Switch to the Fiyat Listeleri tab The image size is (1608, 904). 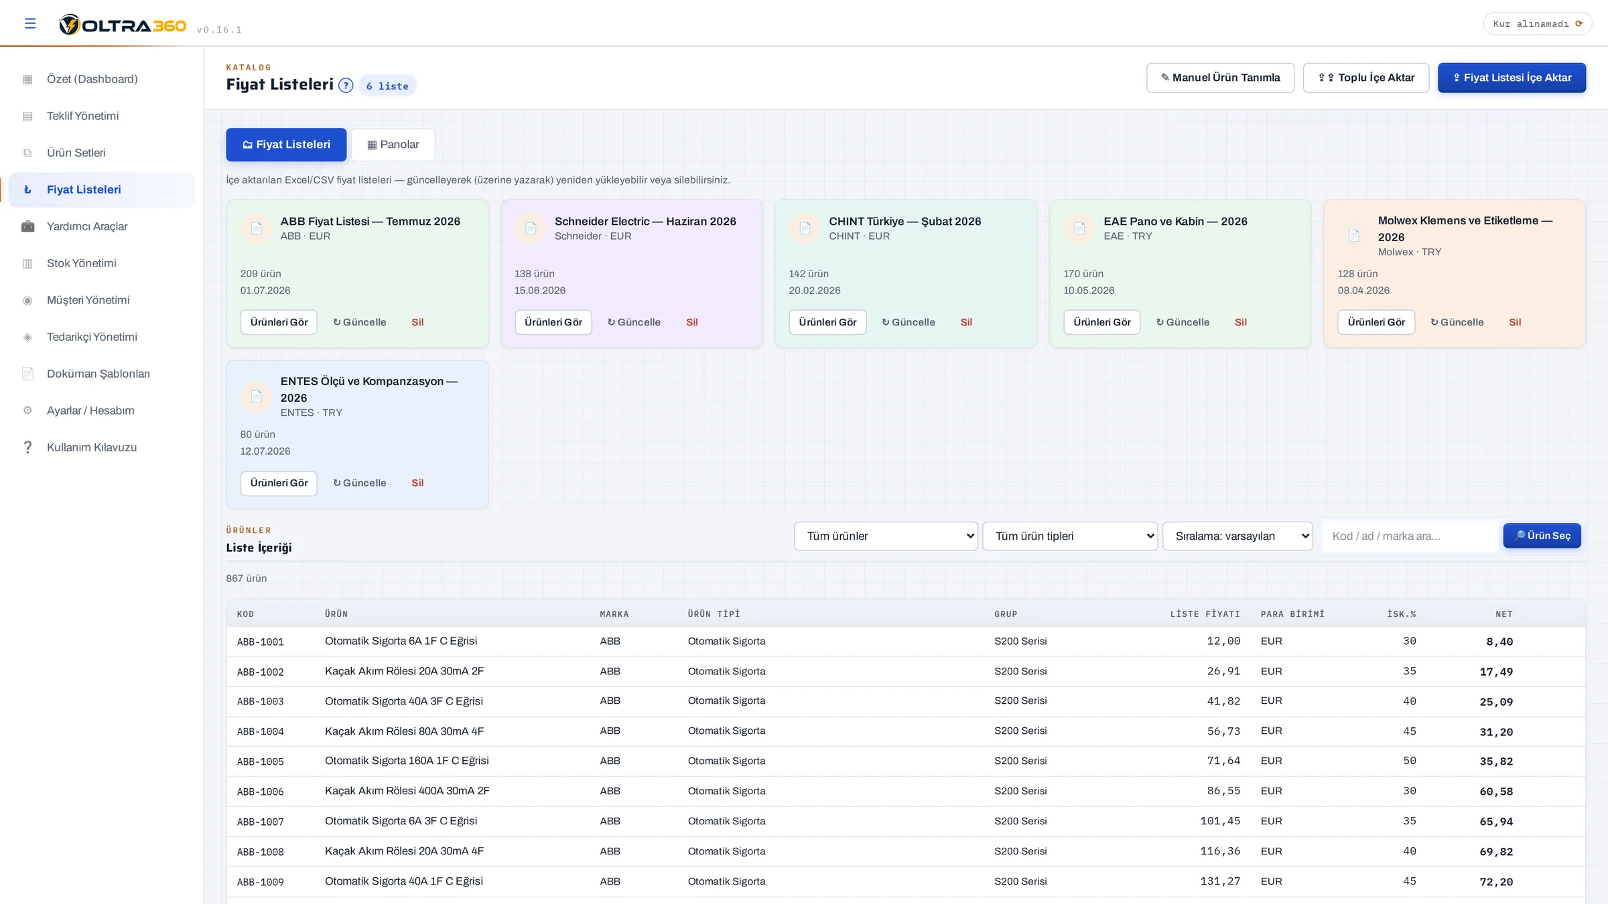click(x=286, y=145)
